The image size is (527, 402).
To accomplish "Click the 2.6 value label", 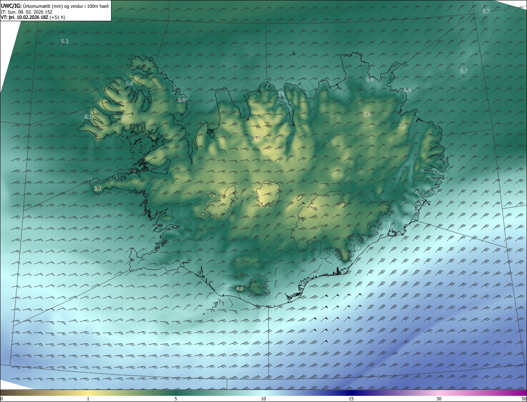I will 402,127.
